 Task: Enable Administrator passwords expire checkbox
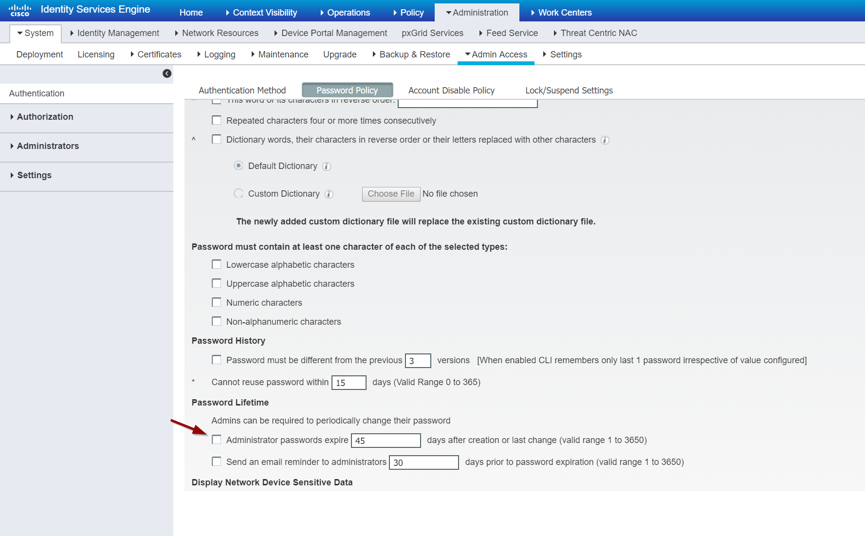(217, 440)
